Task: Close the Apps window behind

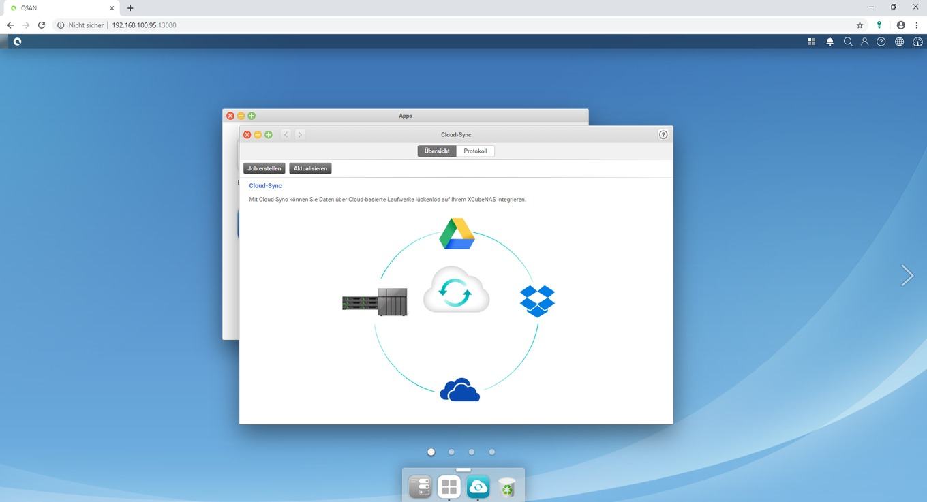Action: pyautogui.click(x=230, y=116)
